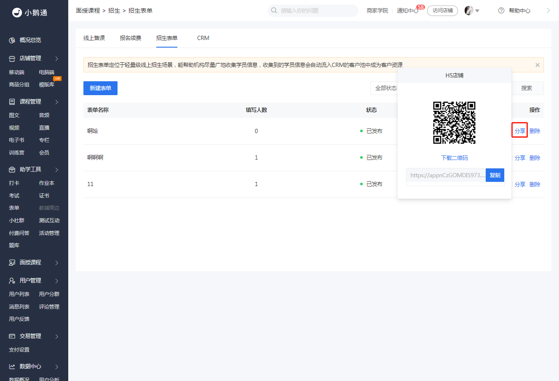Open 移动端 in sidebar
This screenshot has height=381, width=559.
tap(17, 72)
